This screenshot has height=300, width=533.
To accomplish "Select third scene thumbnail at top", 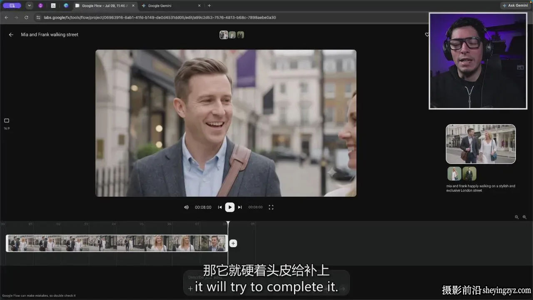I will coord(240,35).
